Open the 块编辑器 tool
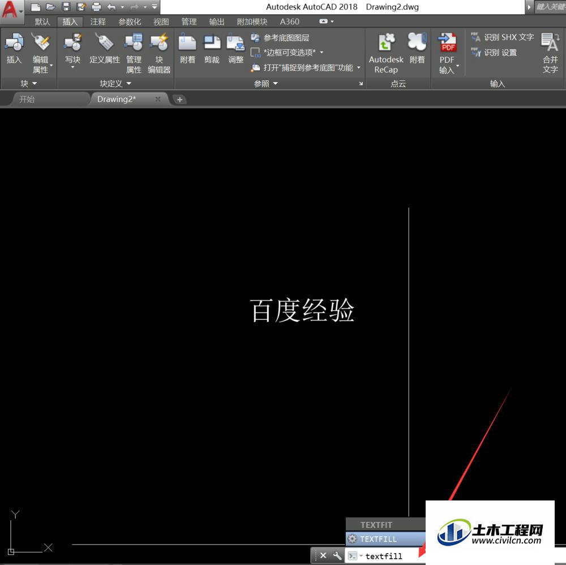This screenshot has width=566, height=565. [159, 53]
